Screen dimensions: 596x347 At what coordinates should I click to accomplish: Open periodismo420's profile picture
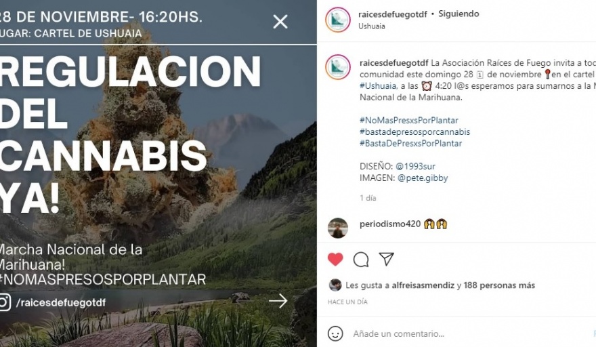pyautogui.click(x=337, y=228)
